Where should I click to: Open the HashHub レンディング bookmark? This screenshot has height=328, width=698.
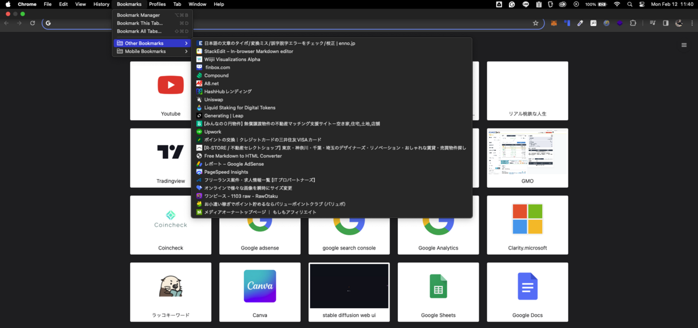(x=332, y=91)
